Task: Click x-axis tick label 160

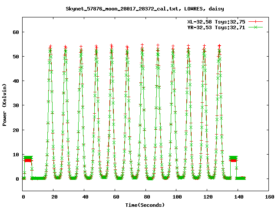Action: tap(270, 197)
